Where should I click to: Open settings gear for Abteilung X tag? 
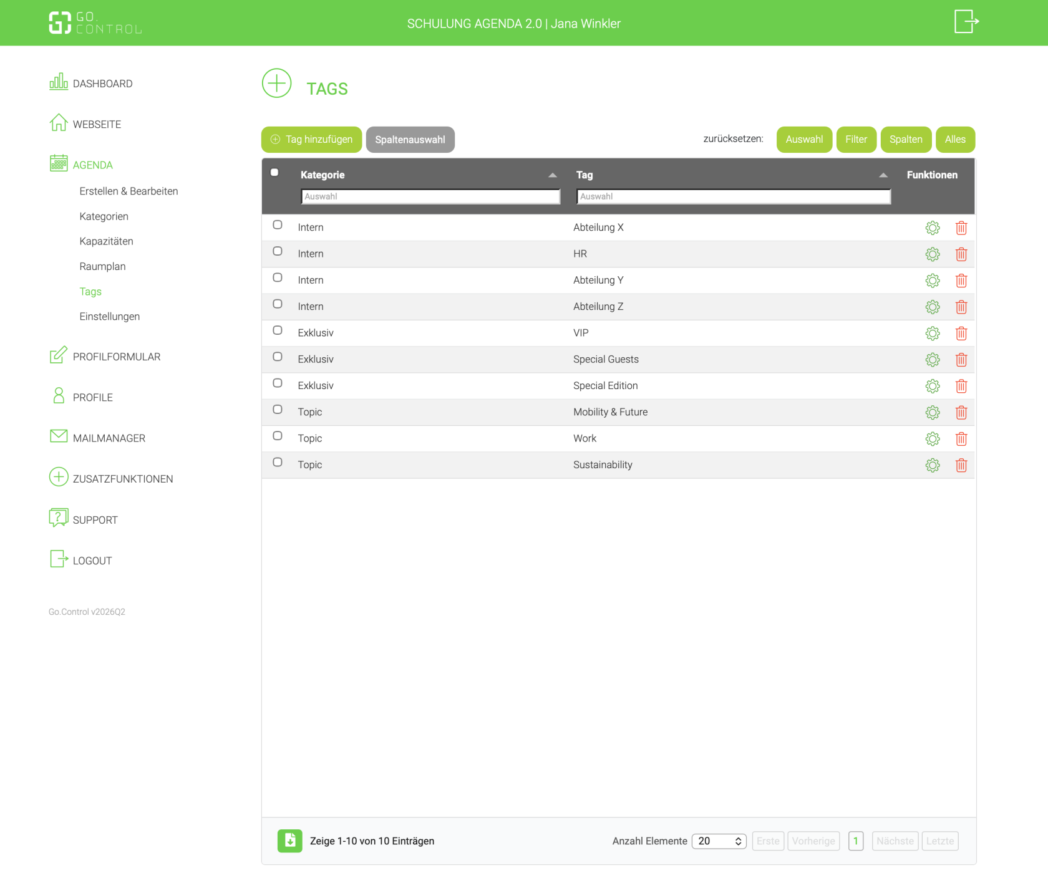coord(933,228)
